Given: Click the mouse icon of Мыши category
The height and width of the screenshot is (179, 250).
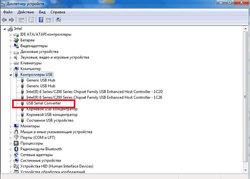Looking at the screenshot, I should (x=16, y=132).
